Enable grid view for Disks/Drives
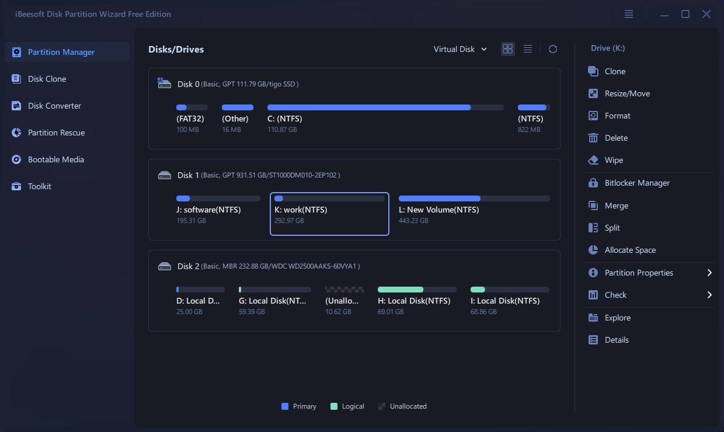 point(507,49)
